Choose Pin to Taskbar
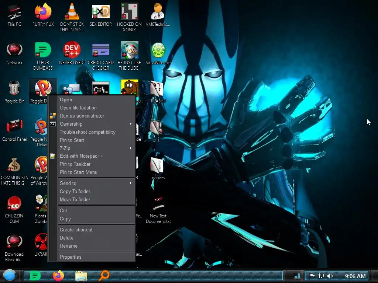This screenshot has height=283, width=378. pos(96,164)
